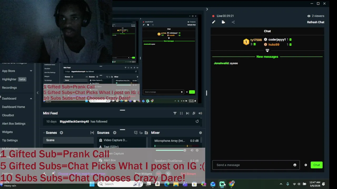Open Microsoft Edge from the taskbar
Screen dimensions: 337x189
tap(167, 184)
